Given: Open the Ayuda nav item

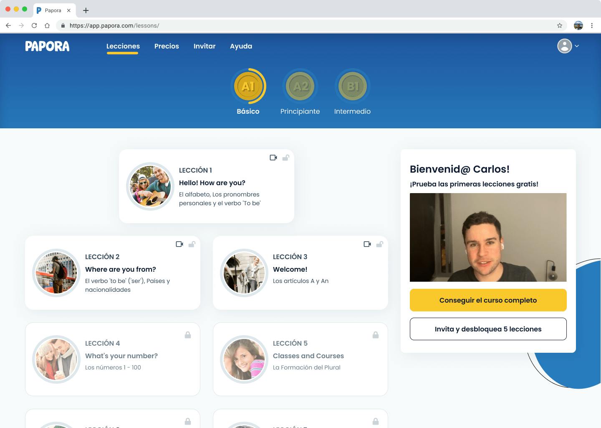Looking at the screenshot, I should [x=241, y=46].
